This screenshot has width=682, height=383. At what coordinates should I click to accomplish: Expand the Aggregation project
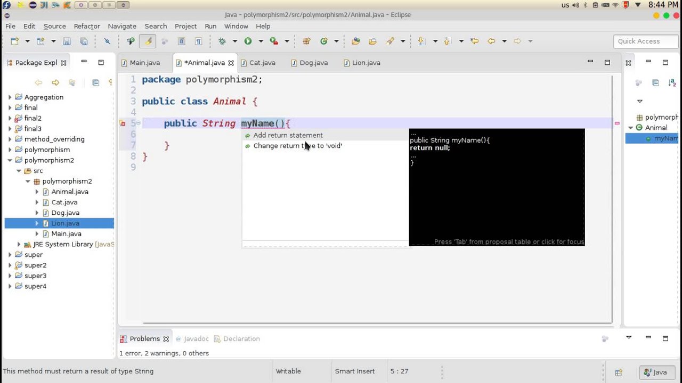10,97
